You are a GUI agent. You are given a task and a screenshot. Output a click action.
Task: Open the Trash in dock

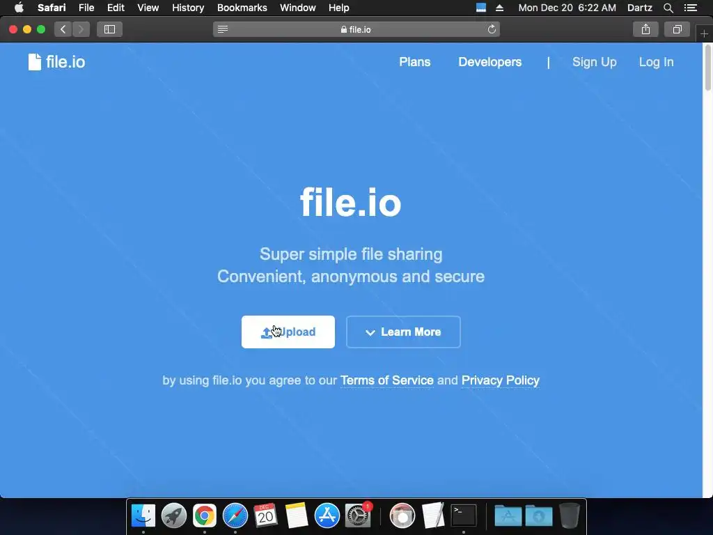pos(570,516)
